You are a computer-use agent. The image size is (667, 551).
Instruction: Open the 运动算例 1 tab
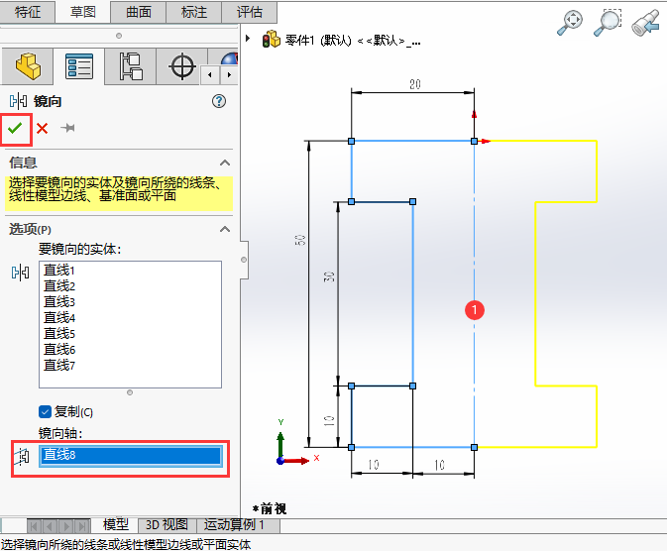tap(234, 524)
